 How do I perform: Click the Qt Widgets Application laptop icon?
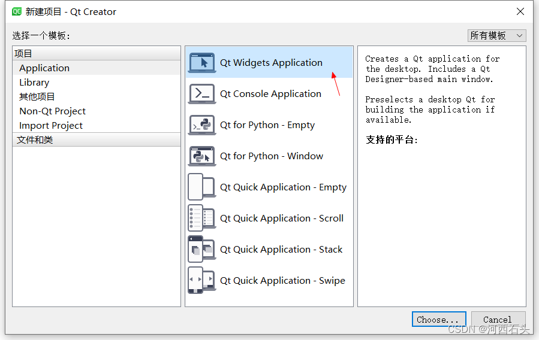coord(202,63)
